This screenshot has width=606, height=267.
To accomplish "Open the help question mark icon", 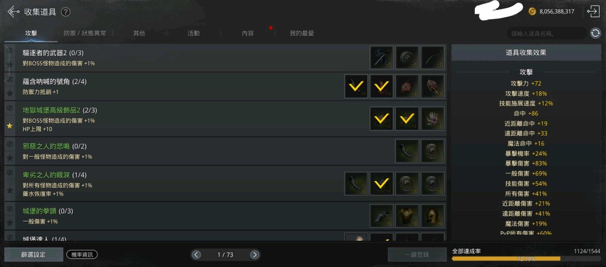I will (x=66, y=12).
